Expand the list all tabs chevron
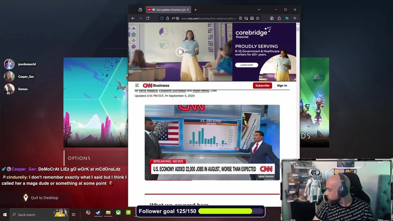The width and height of the screenshot is (393, 221). 259,10
